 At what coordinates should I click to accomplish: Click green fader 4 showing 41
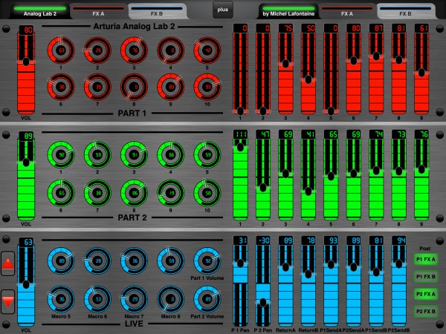(308, 180)
